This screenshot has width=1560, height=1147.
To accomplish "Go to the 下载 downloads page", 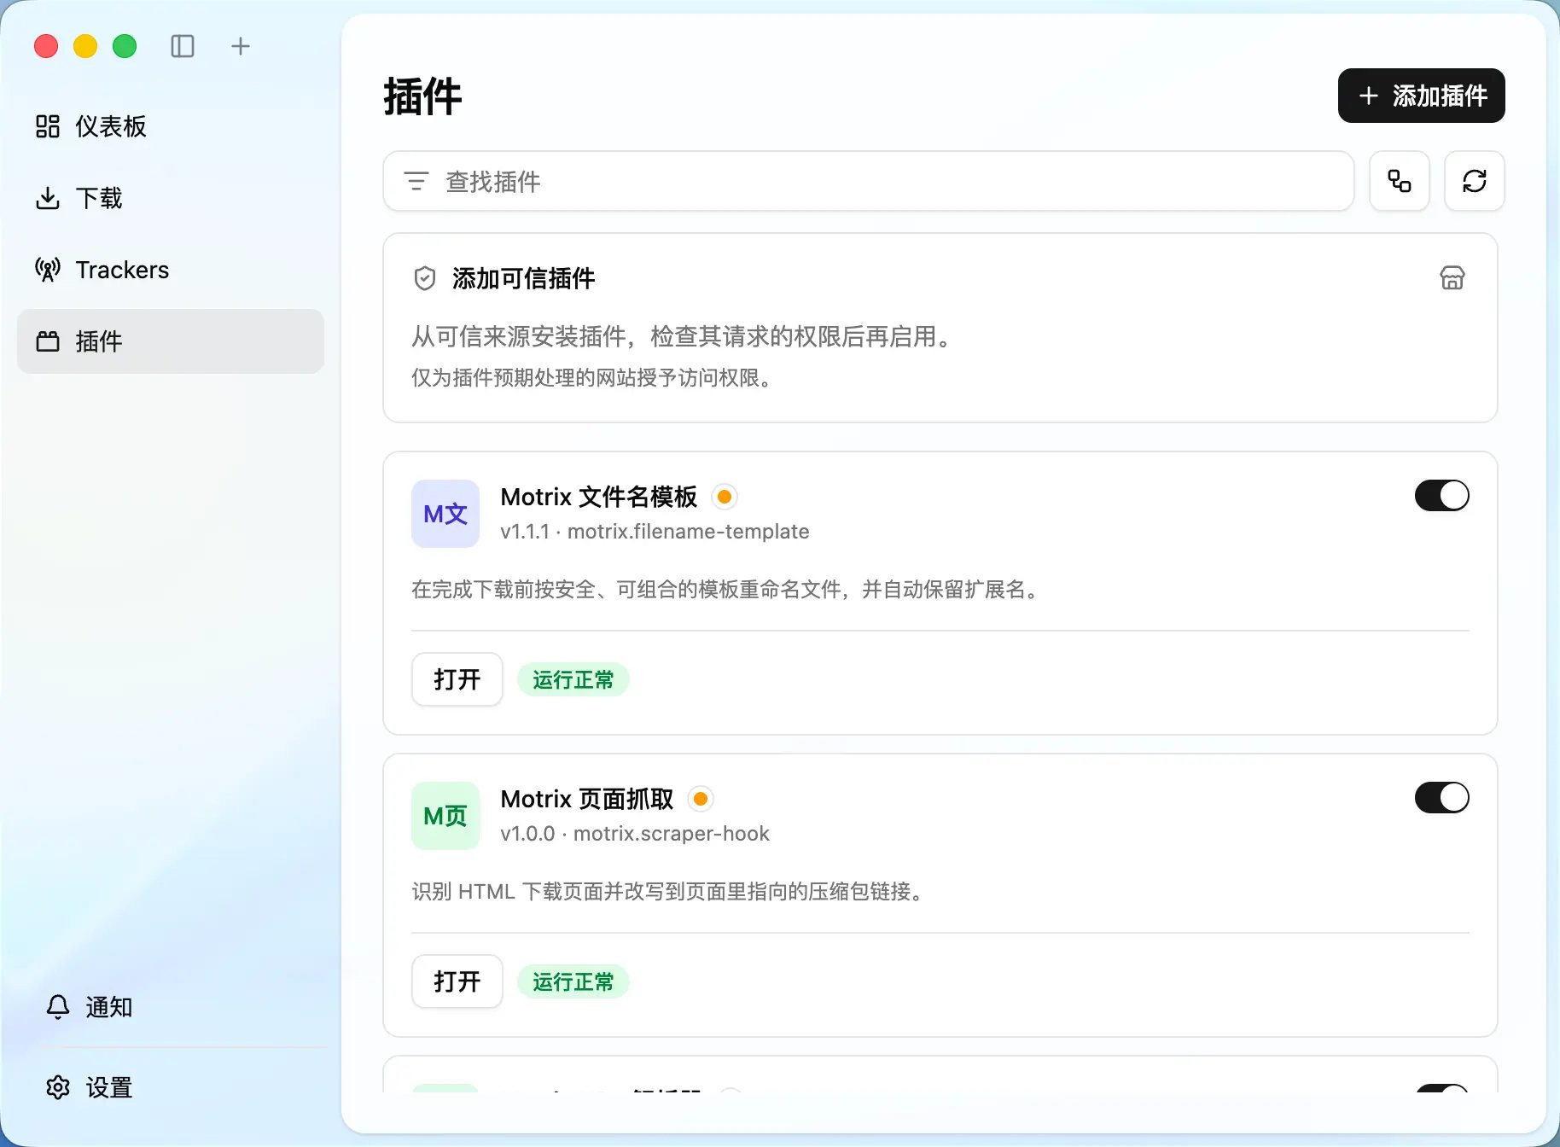I will point(171,198).
